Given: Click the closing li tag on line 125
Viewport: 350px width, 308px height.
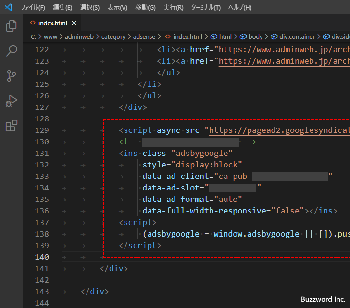Looking at the screenshot, I should coord(150,84).
